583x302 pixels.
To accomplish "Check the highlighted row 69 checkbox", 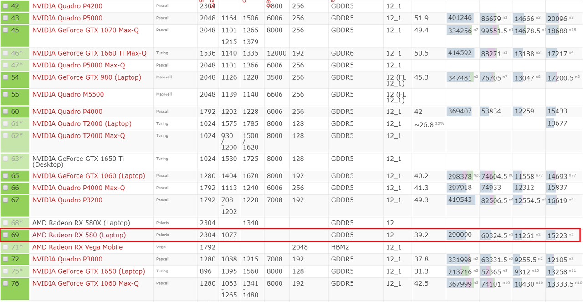I will [5, 235].
